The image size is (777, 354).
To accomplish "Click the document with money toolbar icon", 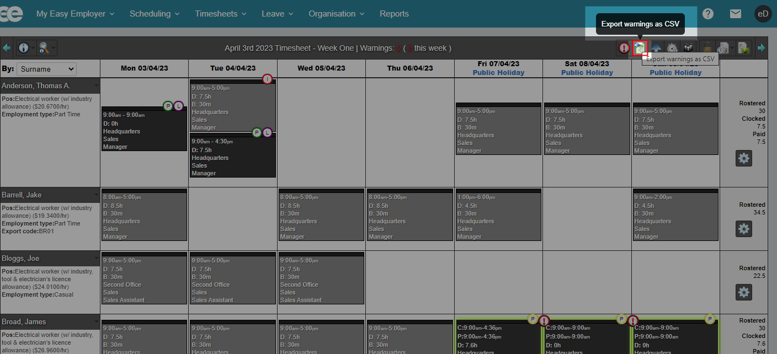I will point(744,48).
